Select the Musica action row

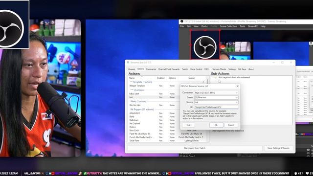tap(167, 127)
